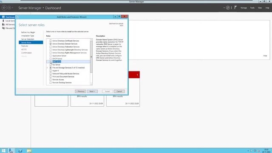The image size is (272, 153).
Task: Expand File and Storage Services node
Action: [47, 68]
